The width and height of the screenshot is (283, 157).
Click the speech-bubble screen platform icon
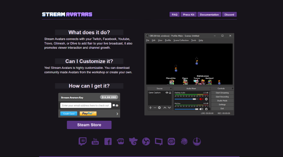click(158, 142)
